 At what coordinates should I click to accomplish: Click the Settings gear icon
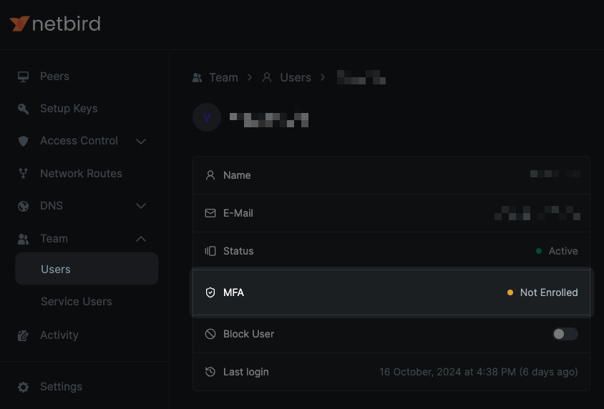(24, 387)
